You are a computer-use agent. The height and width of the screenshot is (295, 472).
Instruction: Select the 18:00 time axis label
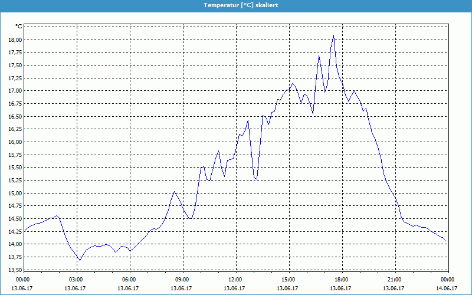tap(342, 280)
